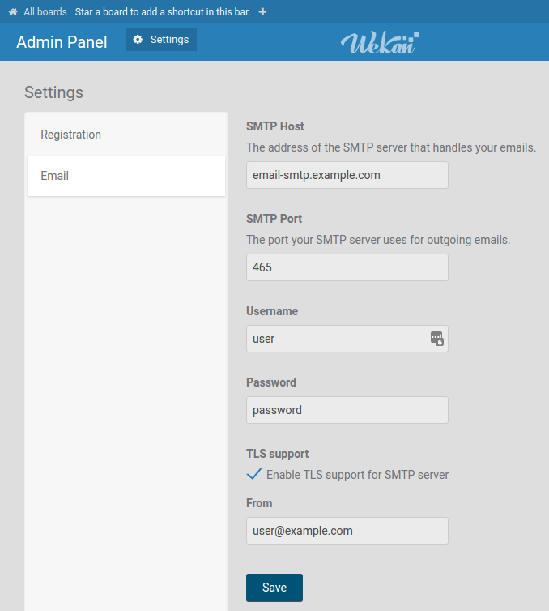The image size is (549, 611).
Task: Click the Settings page heading
Action: [53, 92]
